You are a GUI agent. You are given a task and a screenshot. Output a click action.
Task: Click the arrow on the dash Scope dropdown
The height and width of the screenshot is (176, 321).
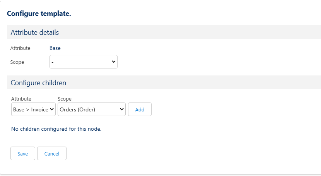(x=114, y=62)
